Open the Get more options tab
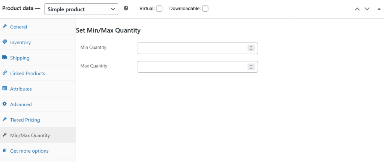Viewport: 384px width, 162px height. coord(29,151)
